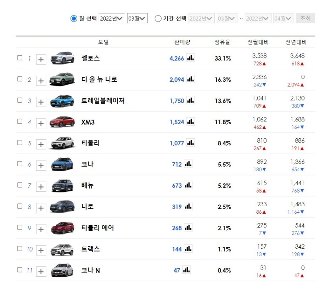Tick checkbox for rank 6 코나
The width and height of the screenshot is (319, 282).
tap(20, 163)
